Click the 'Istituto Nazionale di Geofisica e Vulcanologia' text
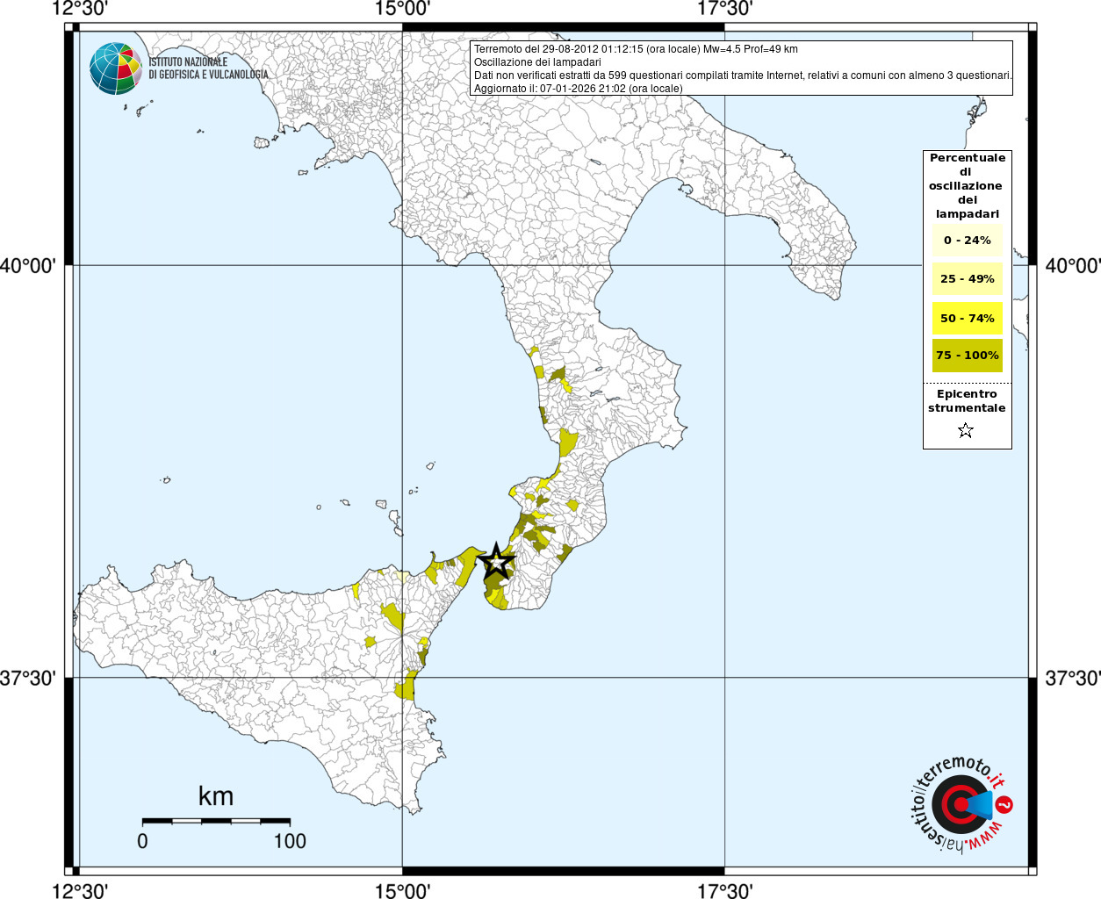Image resolution: width=1101 pixels, height=899 pixels. 208,68
